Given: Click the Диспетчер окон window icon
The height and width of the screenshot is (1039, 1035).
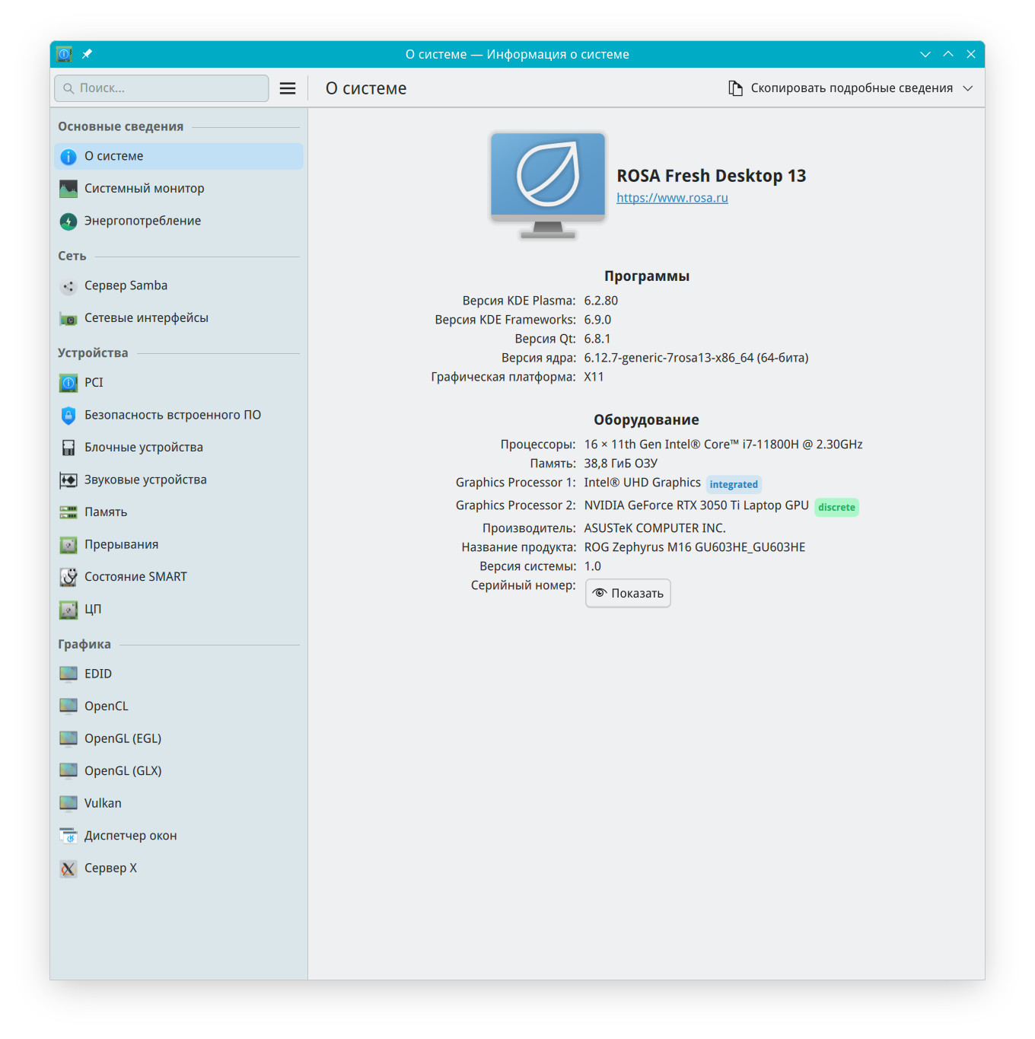Looking at the screenshot, I should [x=68, y=836].
